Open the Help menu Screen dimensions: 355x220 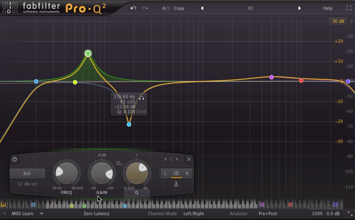tap(328, 8)
